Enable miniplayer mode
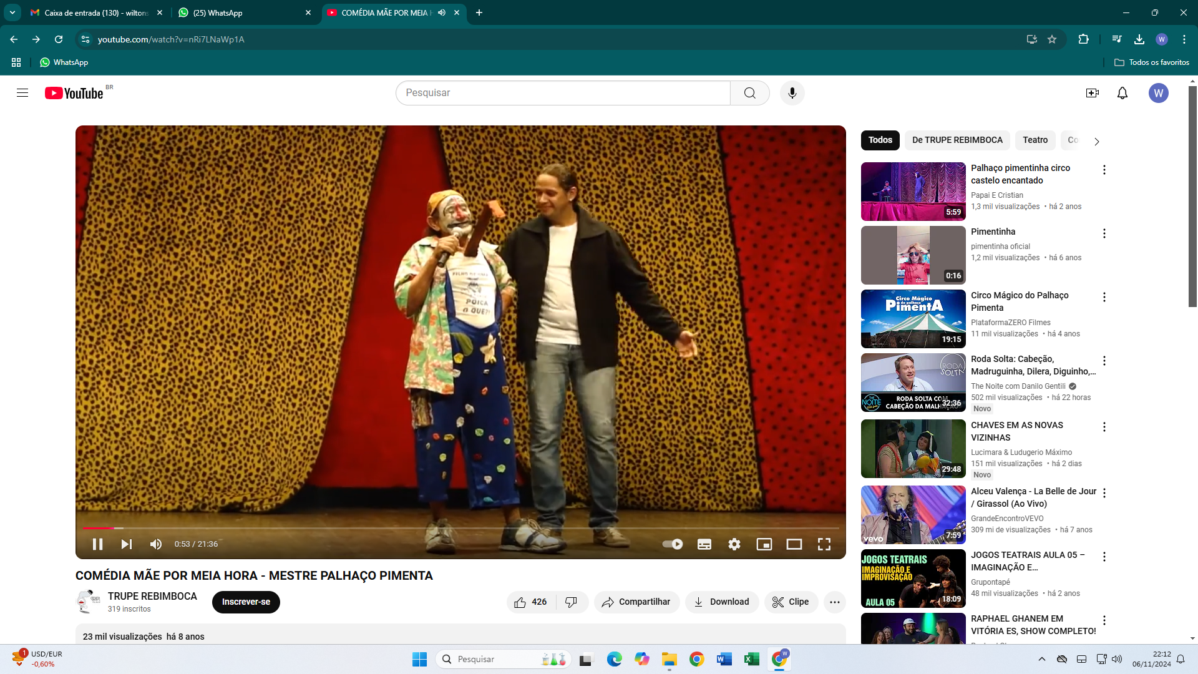Screen dimensions: 1198x674 click(764, 544)
